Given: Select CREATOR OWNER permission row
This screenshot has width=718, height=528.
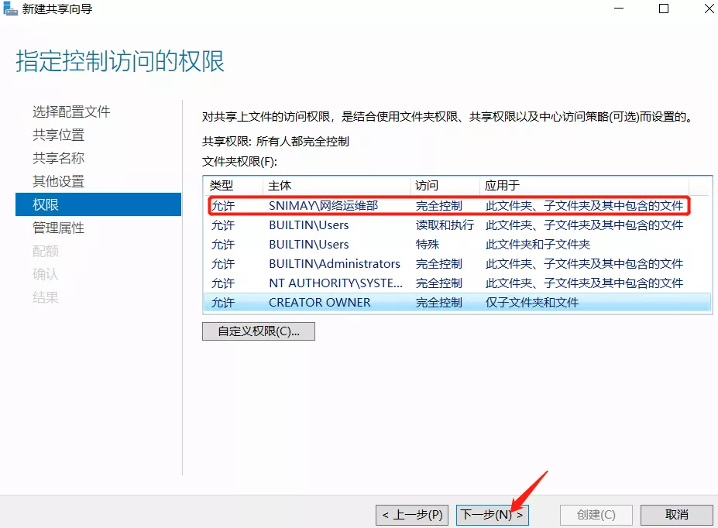Looking at the screenshot, I should [319, 303].
